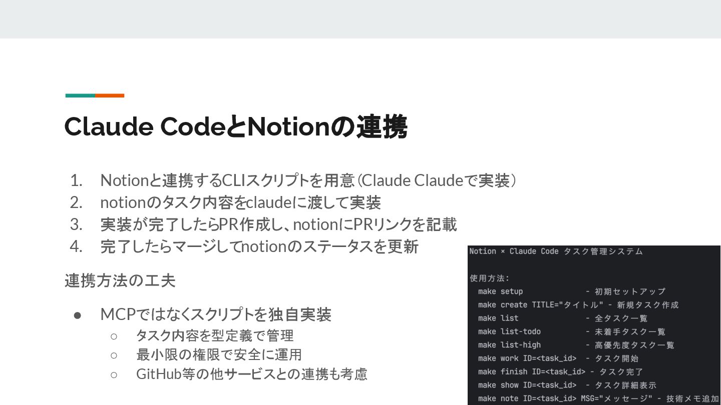
Task: Click the subheading '連携方法の工夫'
Action: pyautogui.click(x=120, y=280)
